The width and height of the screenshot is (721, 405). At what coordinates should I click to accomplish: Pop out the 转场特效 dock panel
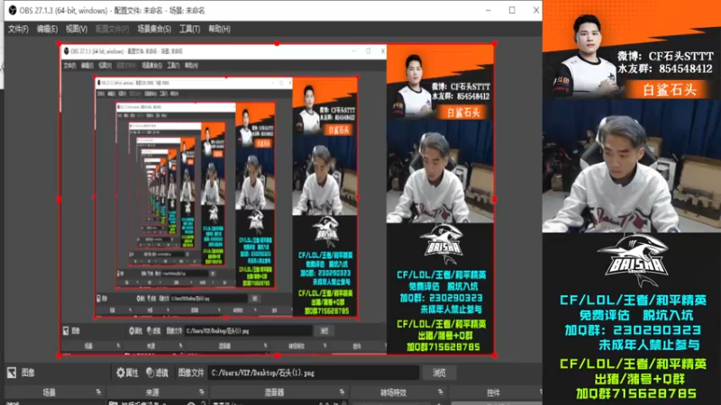440,392
